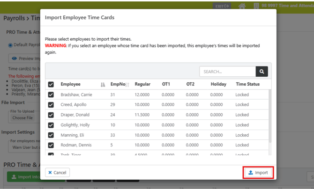
Task: Uncheck Bradshaw, Carrie row checkbox
Action: (51, 94)
